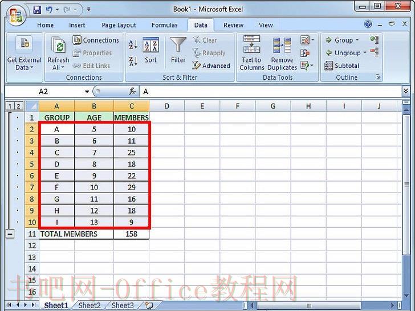Image resolution: width=415 pixels, height=311 pixels.
Task: Save the workbook with the floppy icon
Action: (x=37, y=10)
